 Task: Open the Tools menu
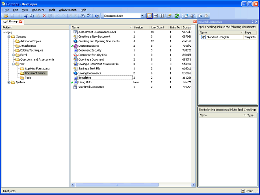(x=52, y=10)
